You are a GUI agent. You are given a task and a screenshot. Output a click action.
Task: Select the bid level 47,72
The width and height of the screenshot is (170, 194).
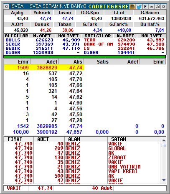pos(76,74)
